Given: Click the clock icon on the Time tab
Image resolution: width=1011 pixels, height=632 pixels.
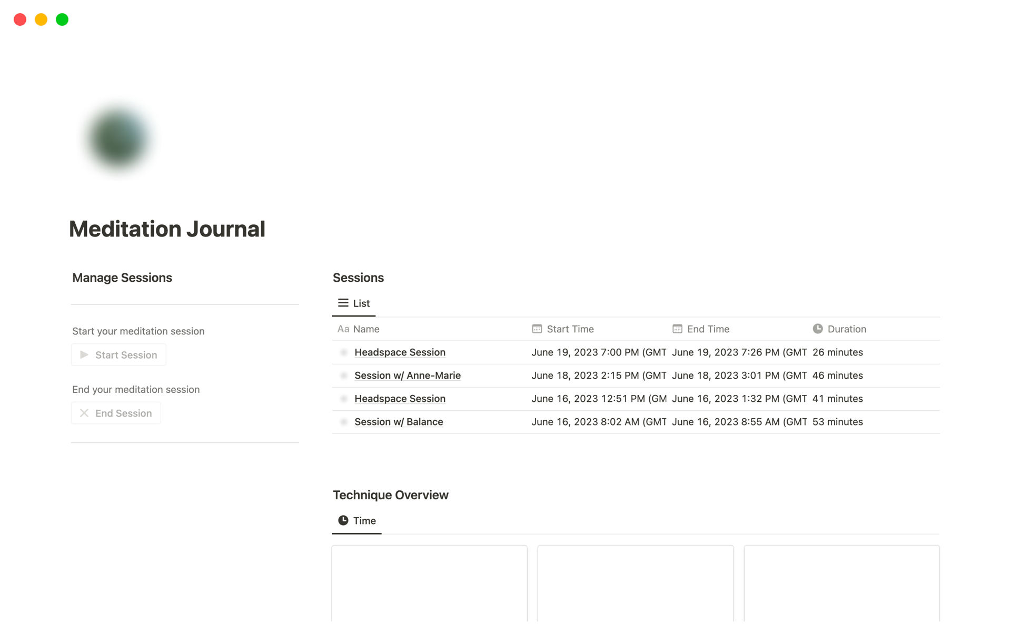Looking at the screenshot, I should pos(343,520).
